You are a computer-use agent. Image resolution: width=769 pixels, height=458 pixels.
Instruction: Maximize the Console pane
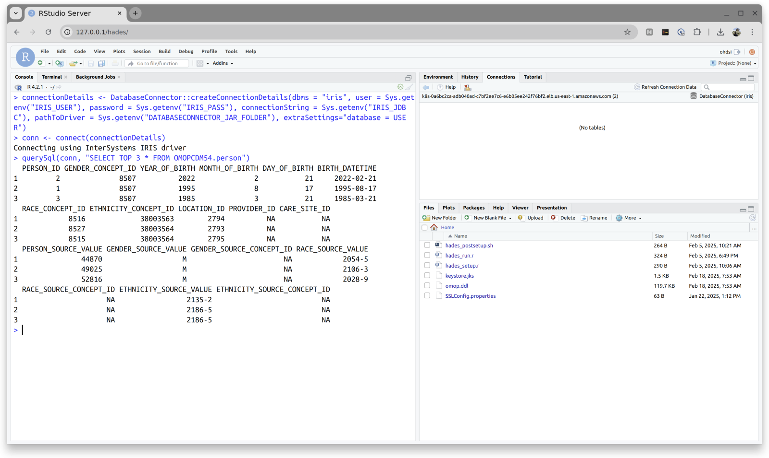(x=409, y=78)
